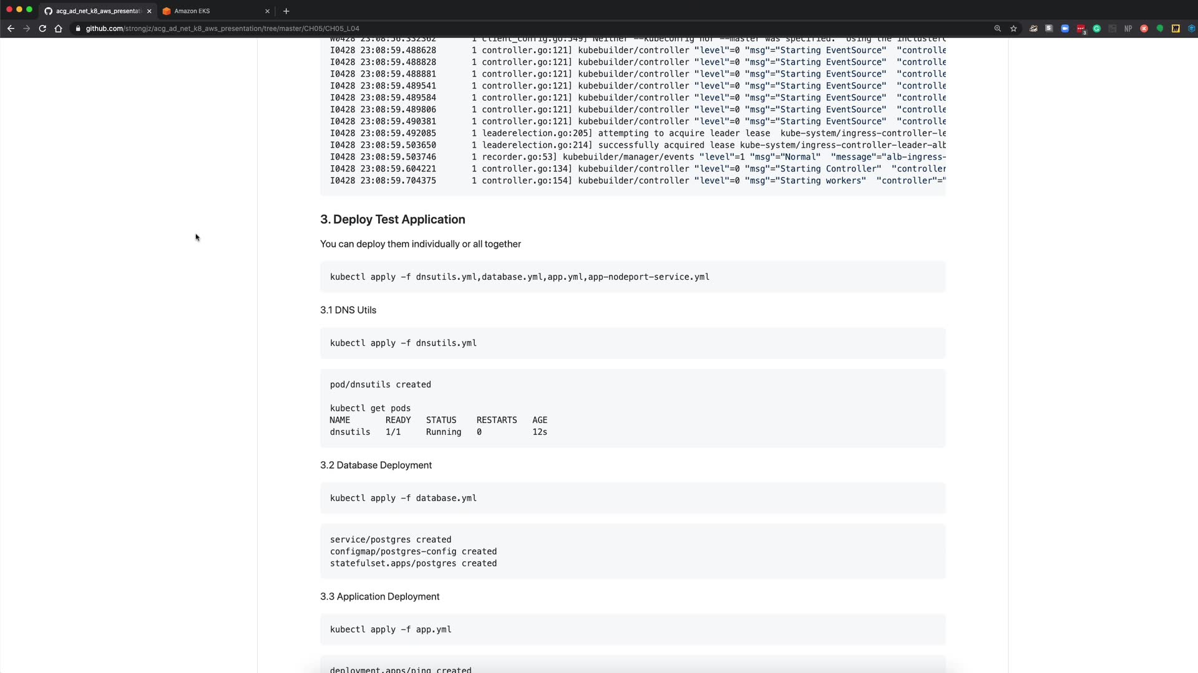Open the Grammarly extension icon
This screenshot has width=1198, height=673.
(1096, 29)
